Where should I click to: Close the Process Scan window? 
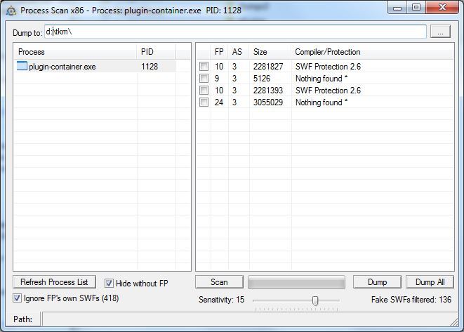tap(442, 8)
